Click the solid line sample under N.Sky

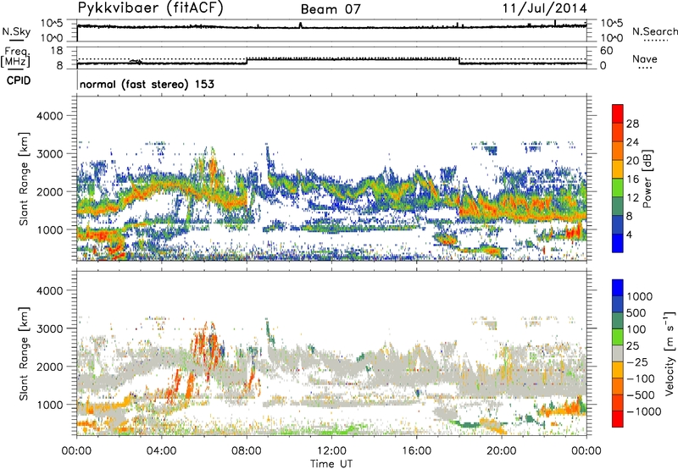point(16,40)
